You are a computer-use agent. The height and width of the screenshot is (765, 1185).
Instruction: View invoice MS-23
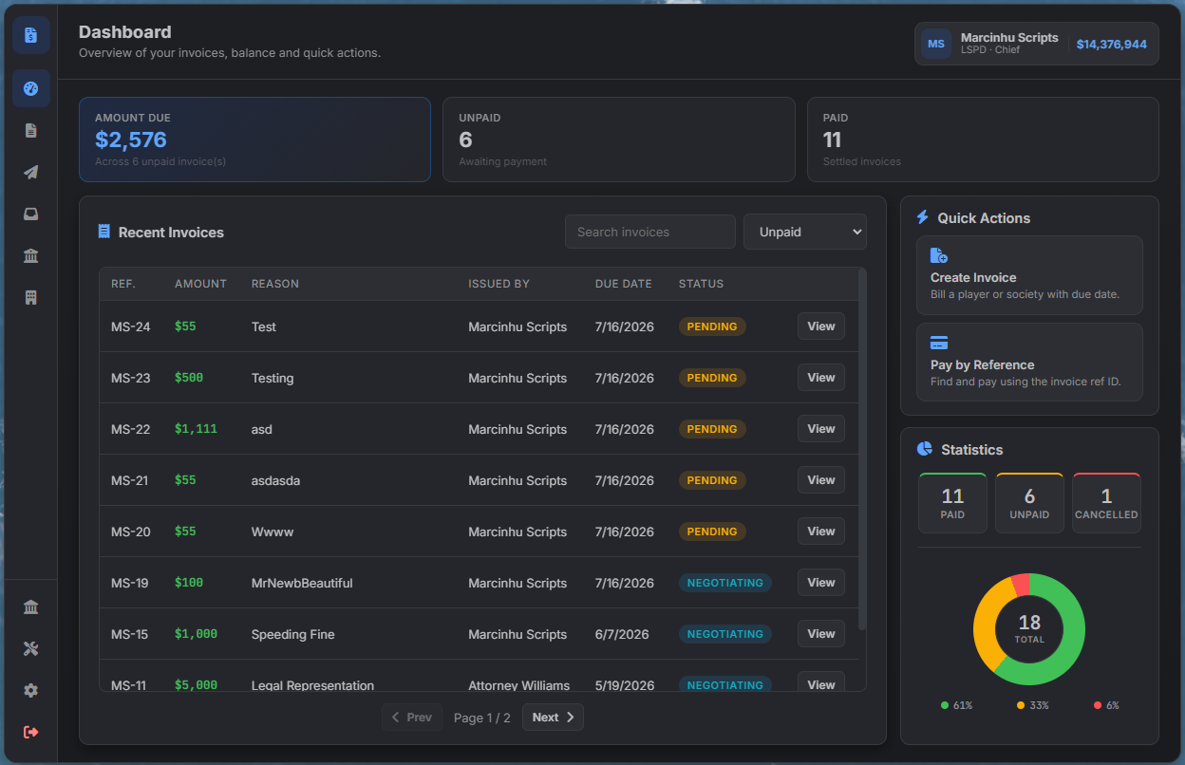click(821, 378)
